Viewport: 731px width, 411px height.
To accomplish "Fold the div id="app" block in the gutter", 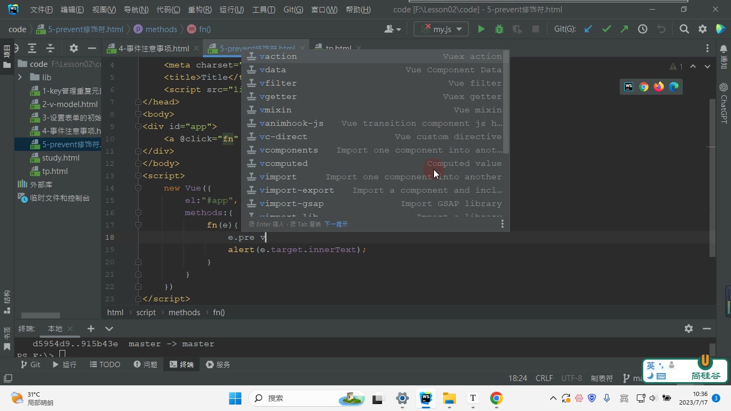I will point(138,127).
